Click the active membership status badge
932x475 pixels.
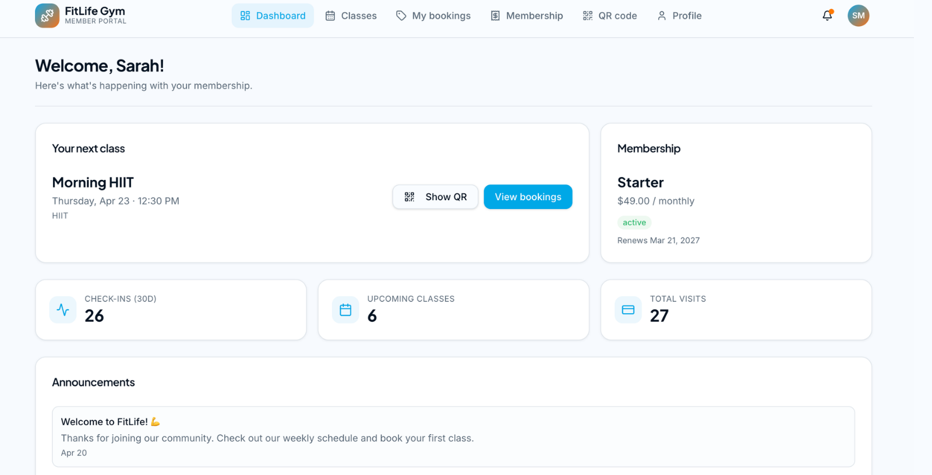click(x=634, y=222)
